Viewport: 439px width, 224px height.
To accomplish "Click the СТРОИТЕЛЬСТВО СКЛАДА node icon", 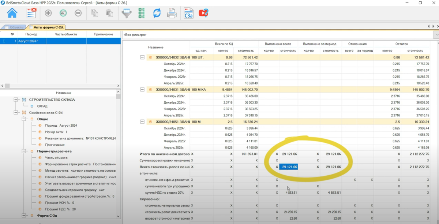I will (24, 100).
